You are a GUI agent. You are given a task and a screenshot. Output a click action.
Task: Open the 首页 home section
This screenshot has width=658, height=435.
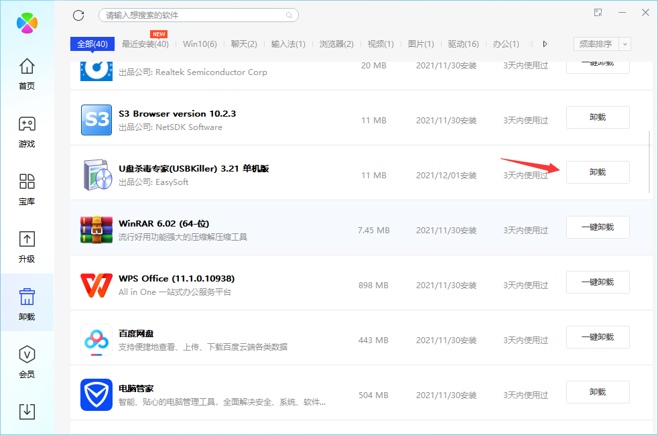(27, 74)
